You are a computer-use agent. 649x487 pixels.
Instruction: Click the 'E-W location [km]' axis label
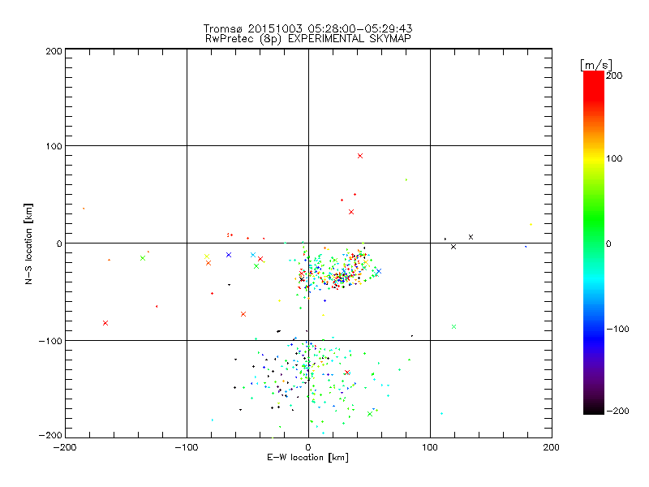pyautogui.click(x=307, y=457)
